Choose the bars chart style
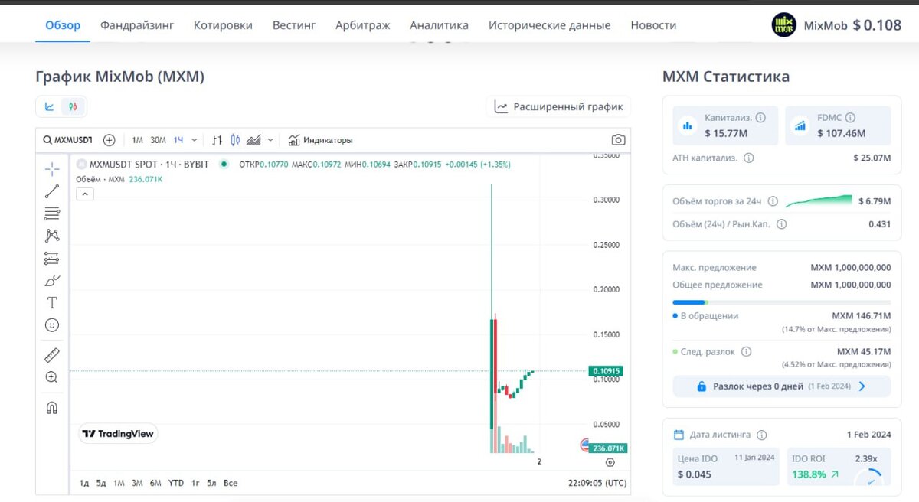The image size is (919, 502). point(217,140)
